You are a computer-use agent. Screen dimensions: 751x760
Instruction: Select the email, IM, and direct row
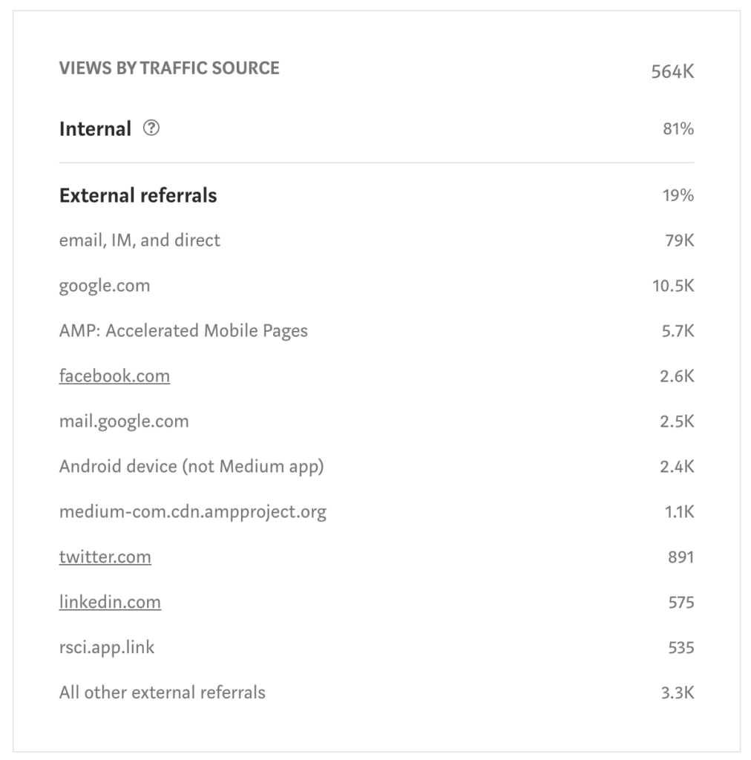coord(376,240)
